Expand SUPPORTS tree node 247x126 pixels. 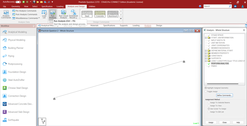206,58
